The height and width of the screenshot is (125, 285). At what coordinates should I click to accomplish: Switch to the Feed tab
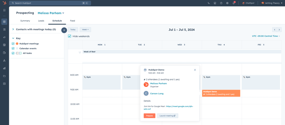point(72,21)
